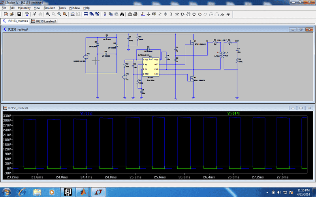The image size is (316, 197).
Task: Select the Text 'Aa' tool
Action: click(x=222, y=14)
